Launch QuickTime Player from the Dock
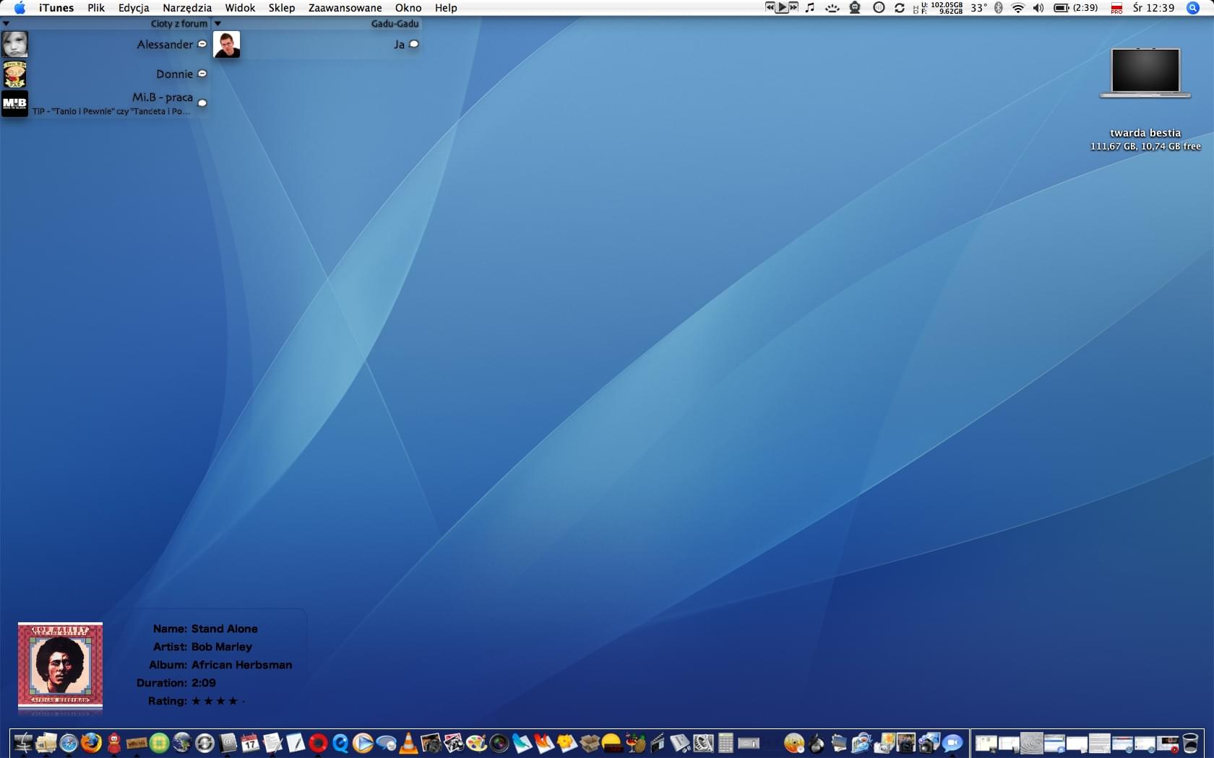This screenshot has height=758, width=1214. point(340,742)
